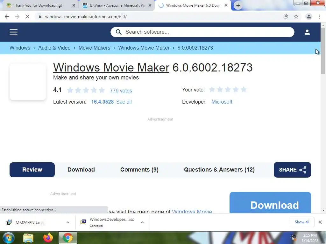Open the hamburger menu on Informer site
Viewport: 326px width, 244px height.
click(13, 32)
